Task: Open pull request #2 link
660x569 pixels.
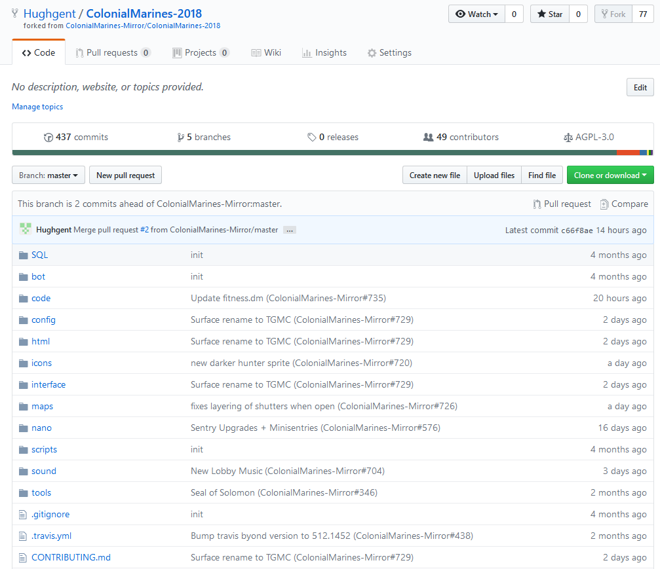Action: point(144,230)
